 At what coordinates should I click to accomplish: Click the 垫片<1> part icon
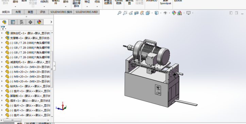point(7,91)
